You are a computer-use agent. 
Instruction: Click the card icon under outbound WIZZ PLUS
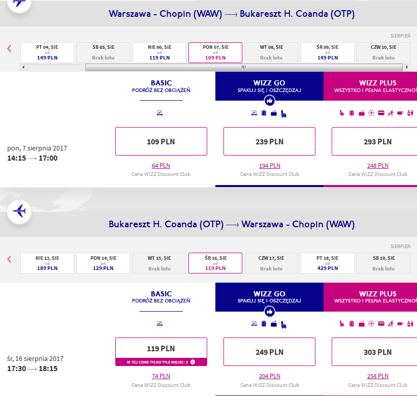(x=381, y=113)
